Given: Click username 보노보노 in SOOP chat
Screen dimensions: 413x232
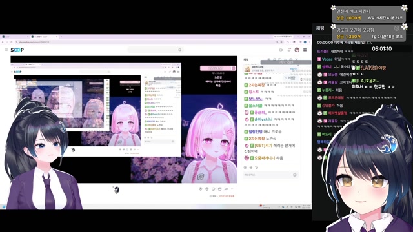Looking at the screenshot, I should [256, 99].
